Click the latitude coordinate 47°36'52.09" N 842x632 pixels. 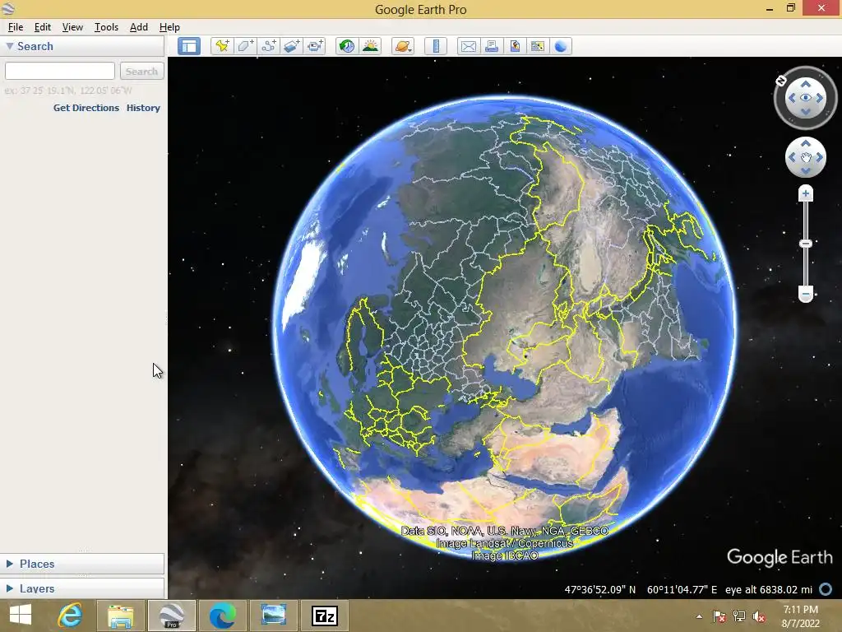point(599,589)
